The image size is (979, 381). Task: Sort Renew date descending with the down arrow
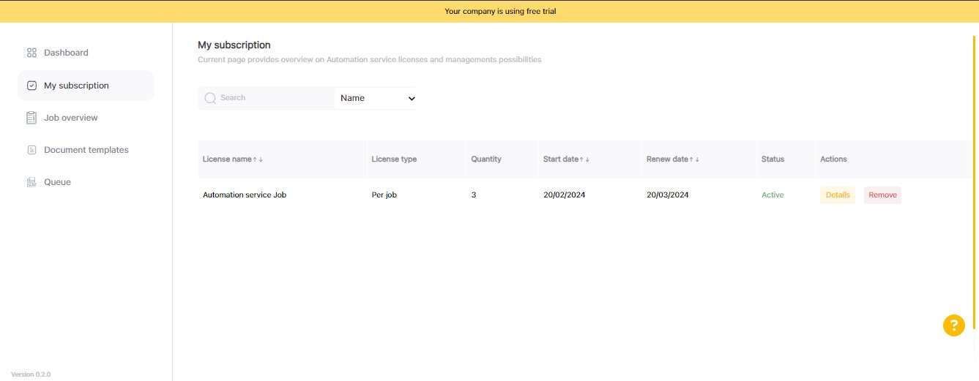(x=697, y=159)
